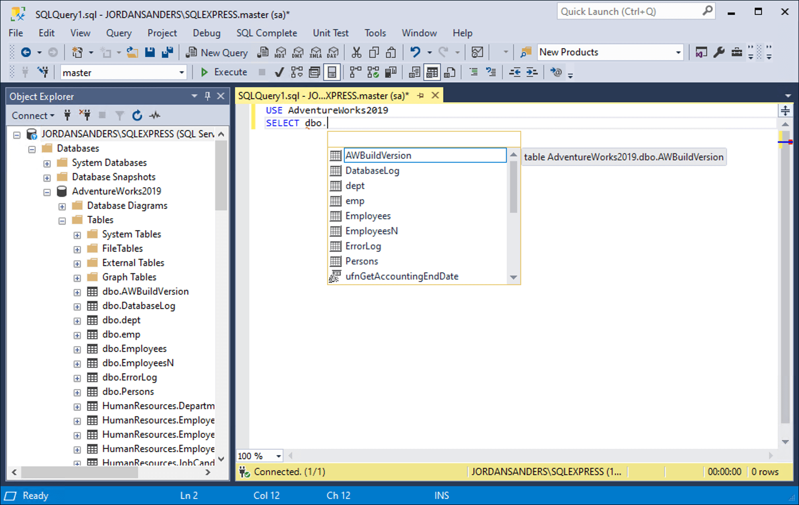Screen dimensions: 799x505
Task: Click the Specify Values for Template Parameters icon
Action: click(556, 72)
